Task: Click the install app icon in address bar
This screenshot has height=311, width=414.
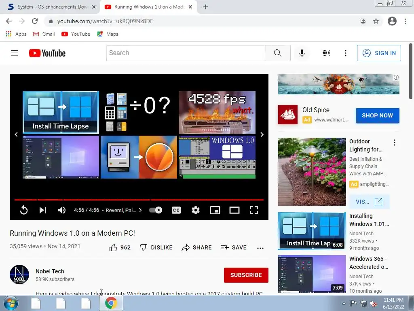Action: tap(363, 21)
